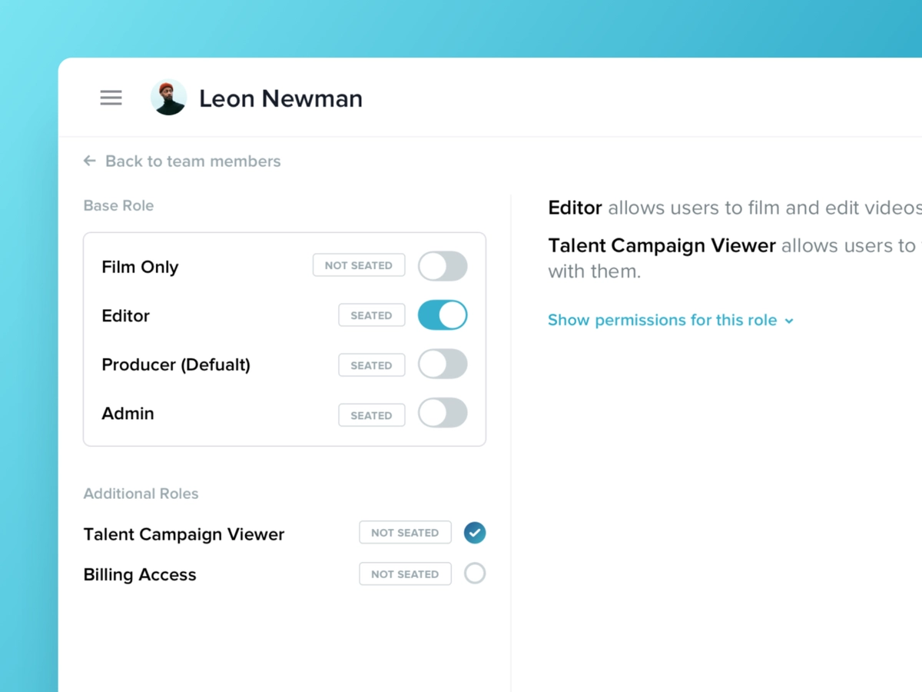Click Talent Campaign Viewer NOT SEATED badge

[x=405, y=533]
